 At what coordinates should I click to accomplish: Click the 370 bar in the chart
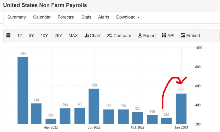tap(80, 116)
